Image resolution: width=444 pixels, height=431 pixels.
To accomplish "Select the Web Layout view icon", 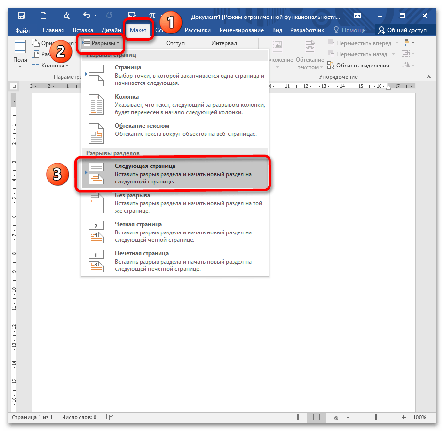I will pos(334,417).
